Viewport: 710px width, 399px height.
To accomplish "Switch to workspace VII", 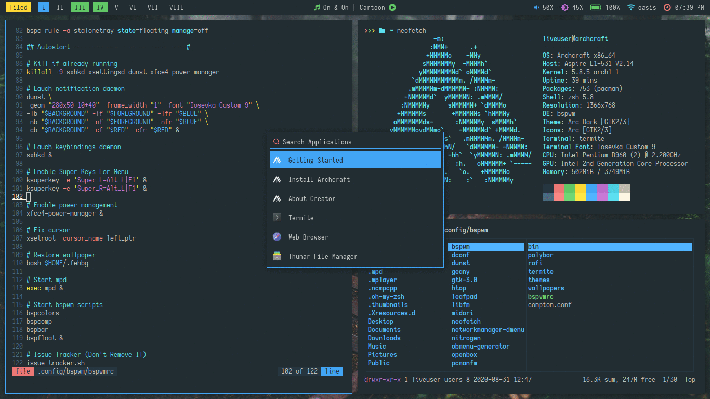I will click(x=153, y=7).
